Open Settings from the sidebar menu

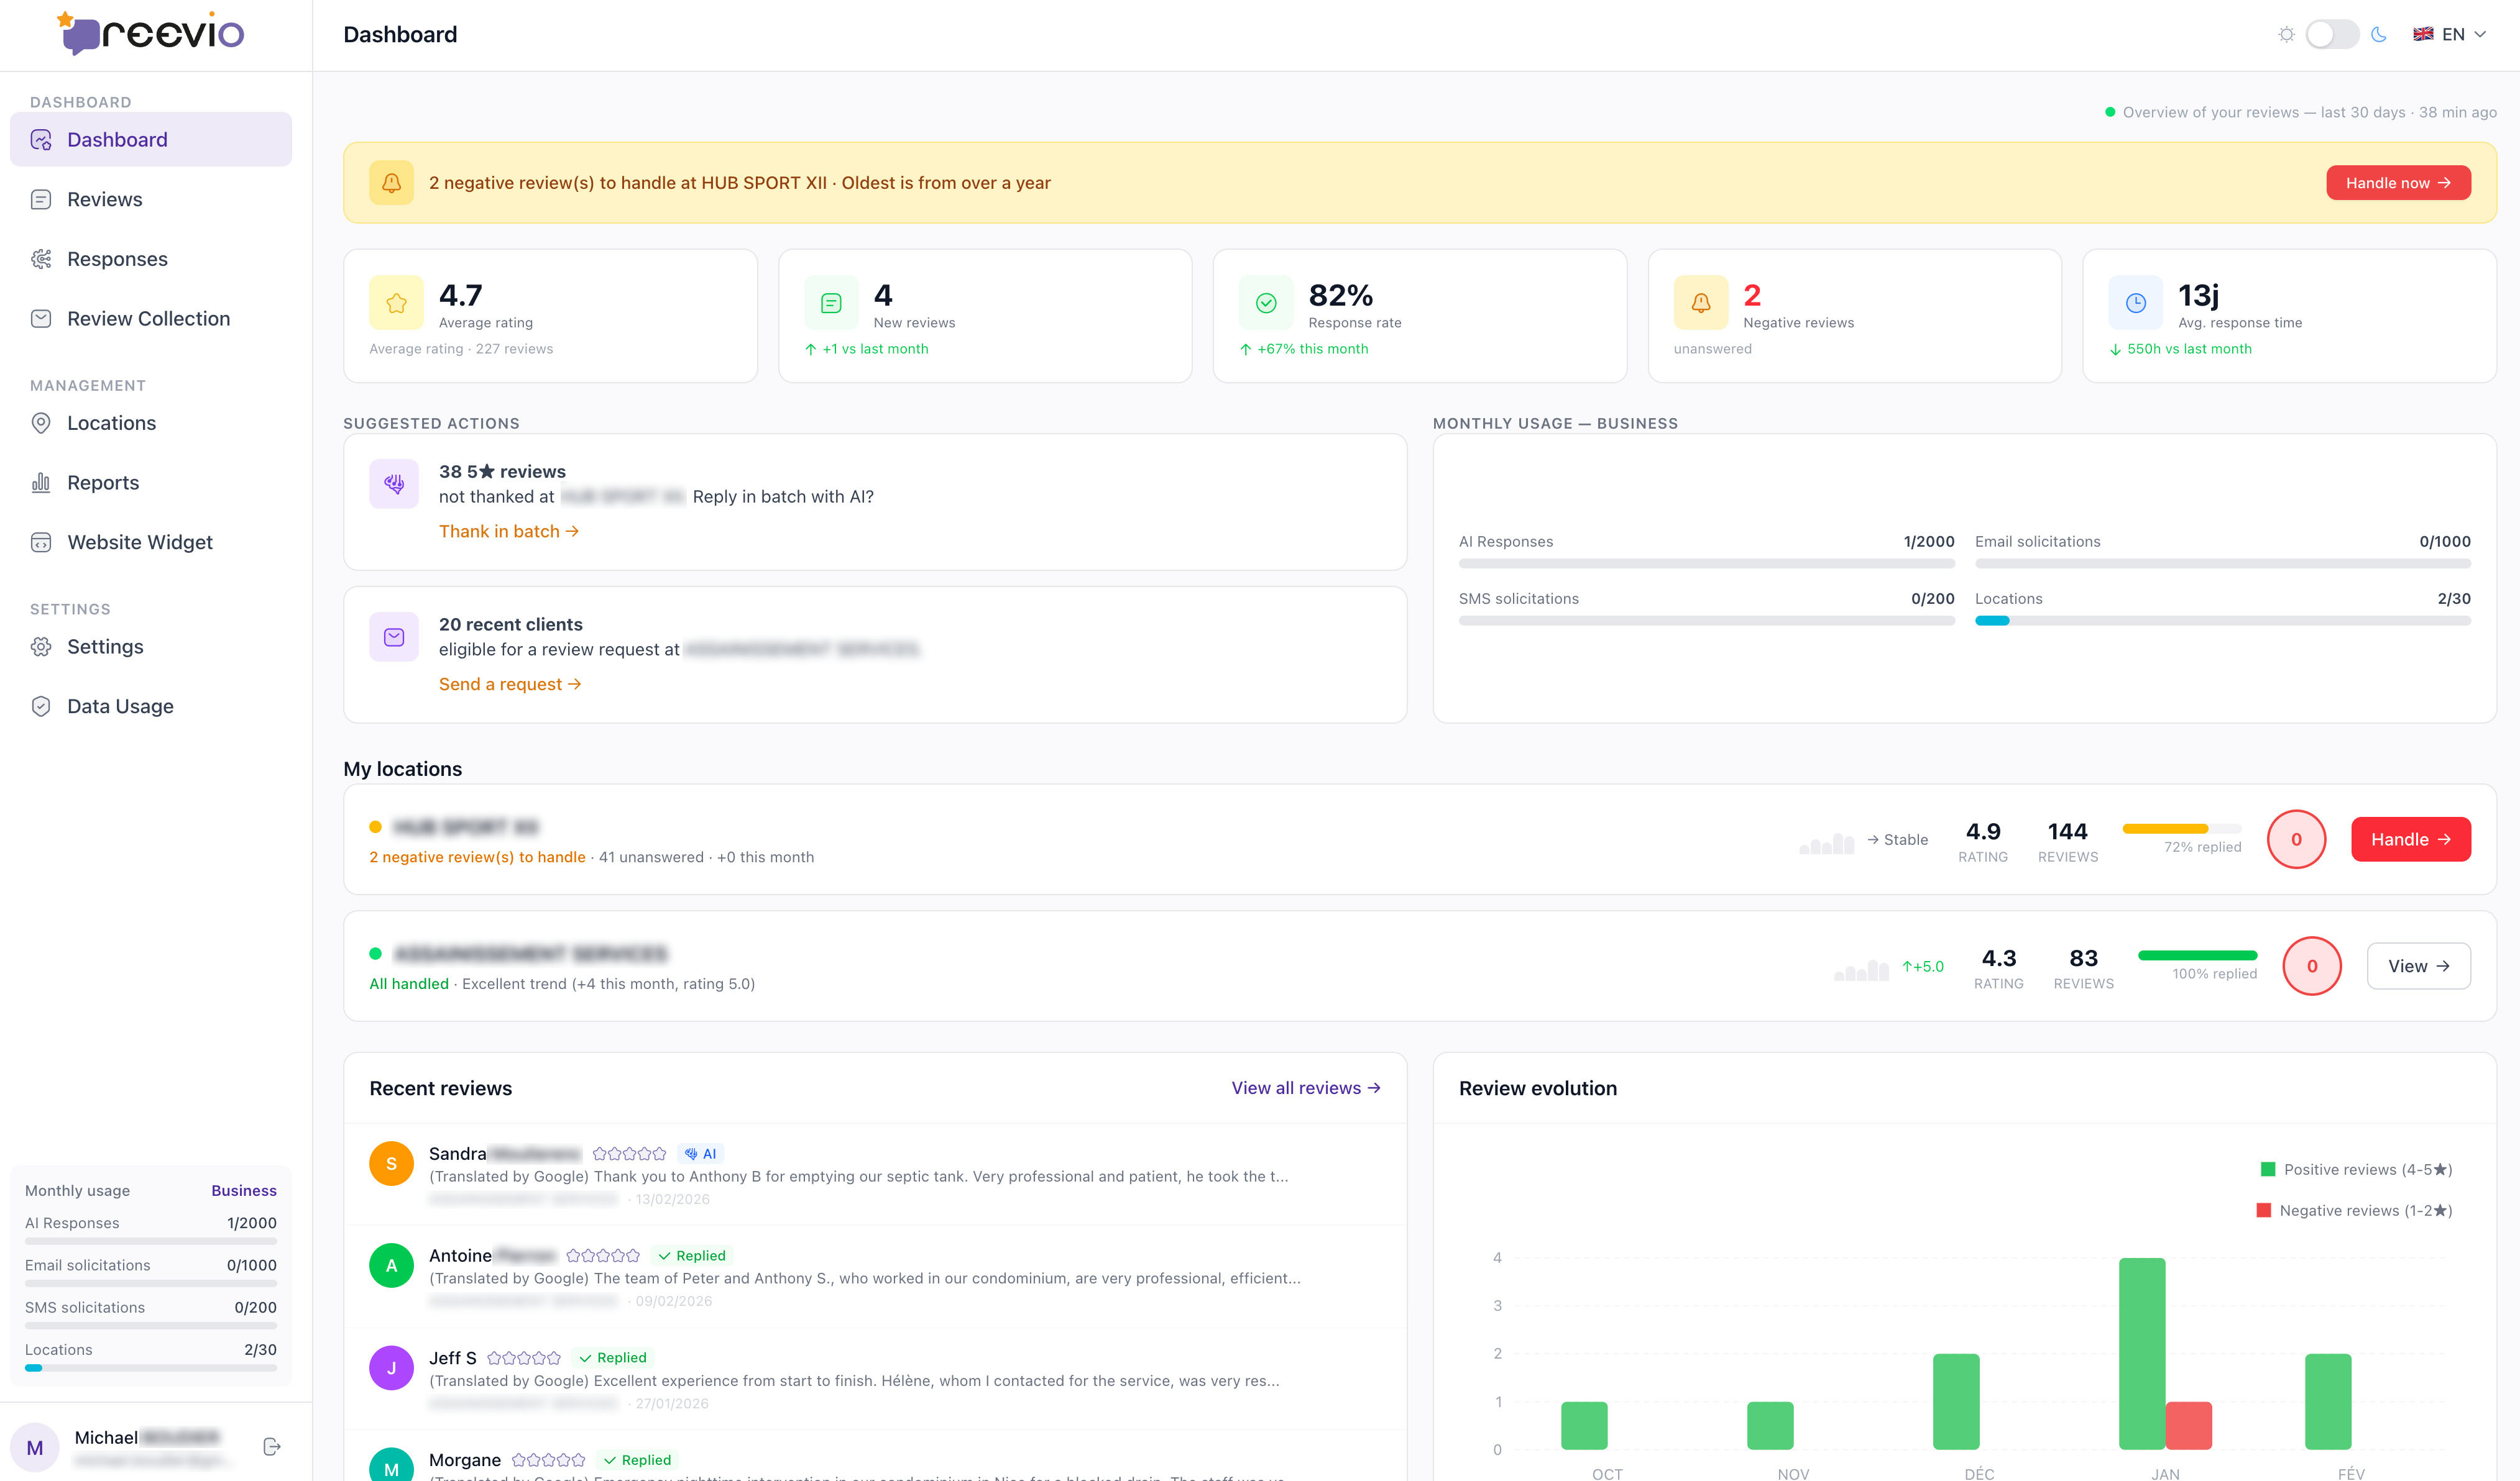(x=105, y=647)
